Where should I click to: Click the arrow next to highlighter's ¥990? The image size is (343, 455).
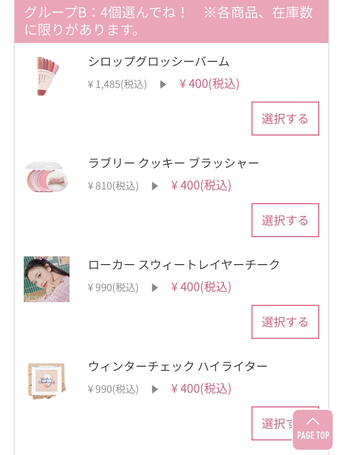point(155,389)
